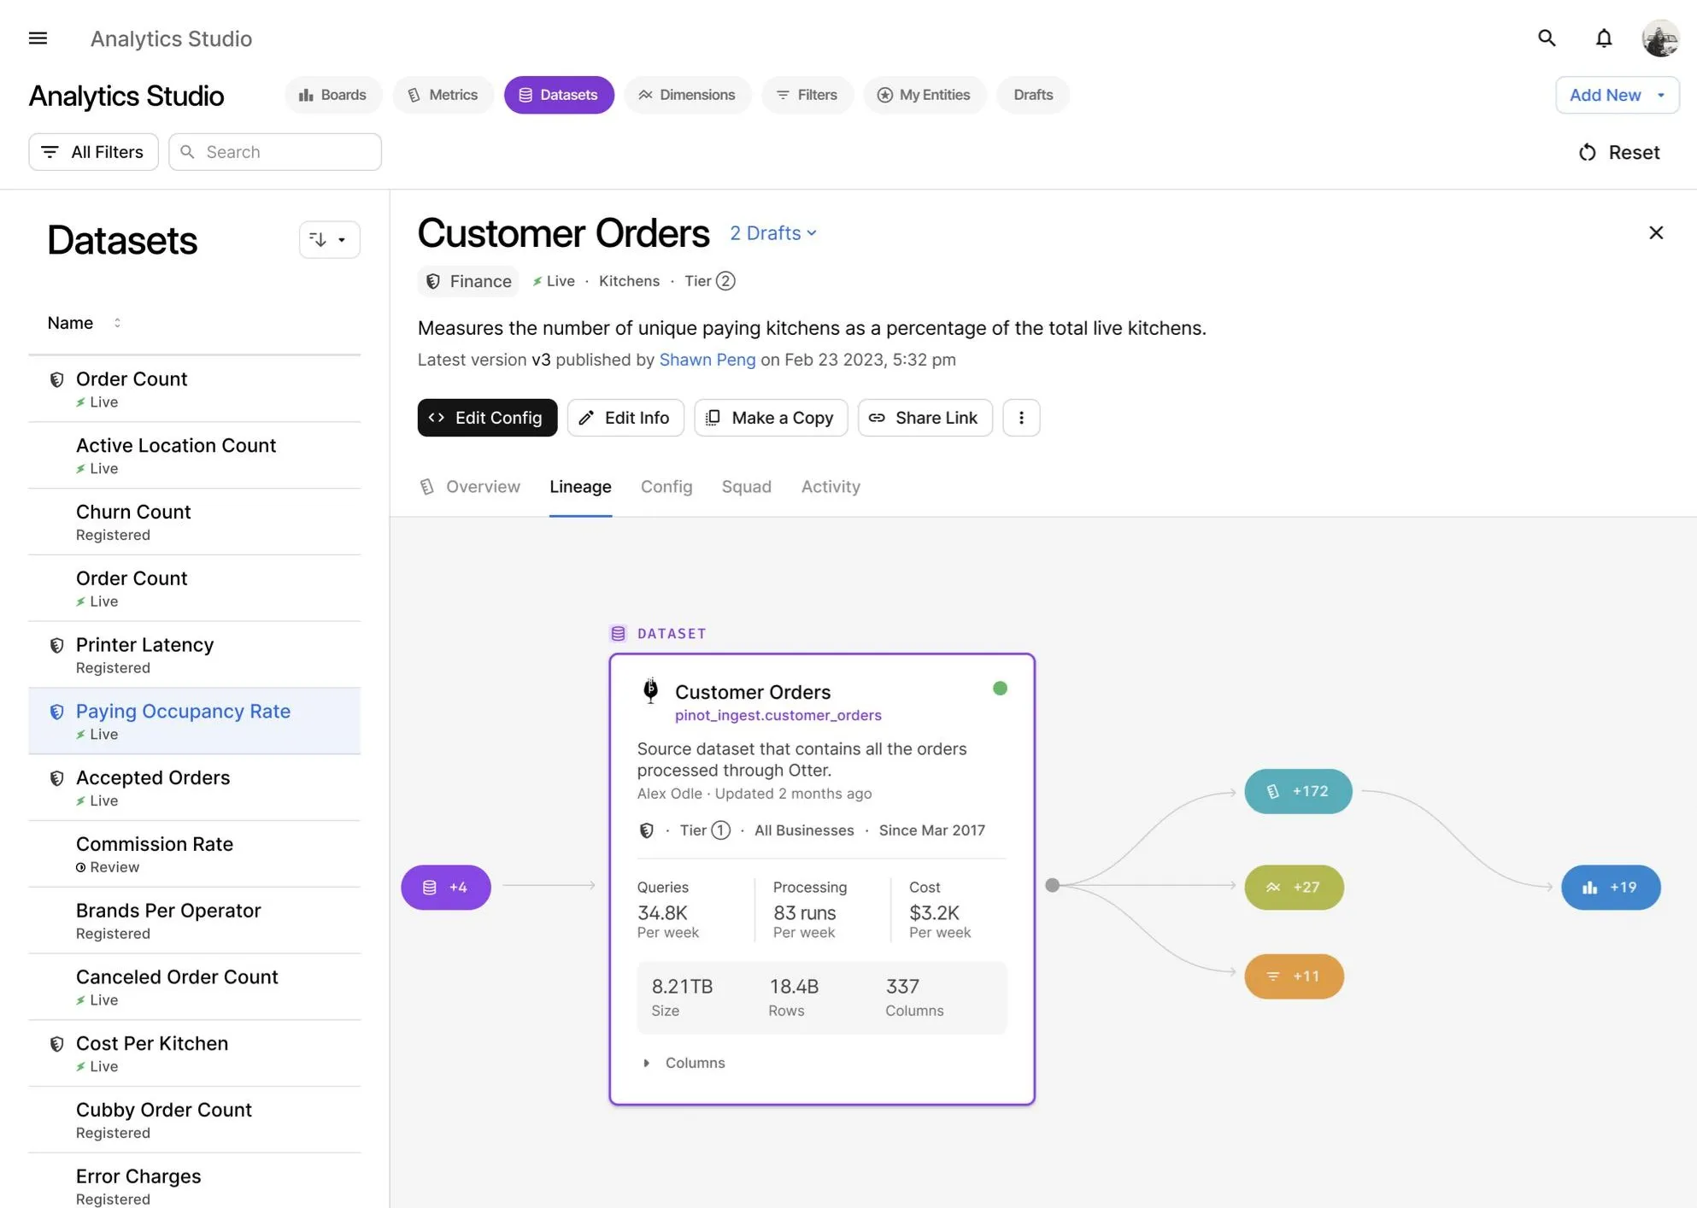Select Cost Per Kitchen row
1697x1208 pixels.
pos(194,1054)
